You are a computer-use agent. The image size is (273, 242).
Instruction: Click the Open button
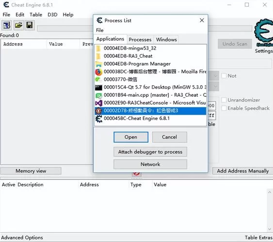(x=131, y=137)
